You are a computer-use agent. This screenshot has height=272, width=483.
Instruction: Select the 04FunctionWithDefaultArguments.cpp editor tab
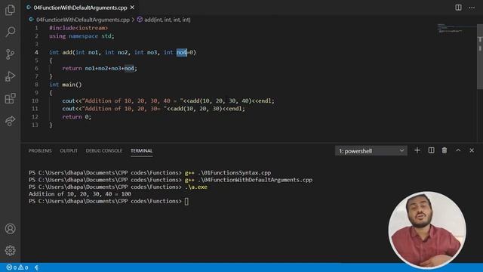pyautogui.click(x=80, y=8)
